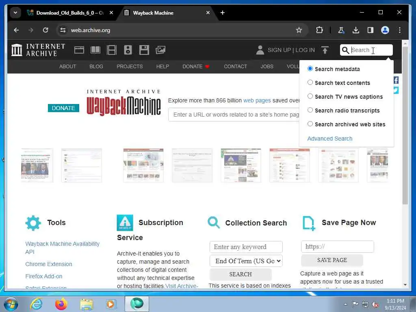Open the ABOUT menu item
The image size is (416, 312).
[x=68, y=67]
